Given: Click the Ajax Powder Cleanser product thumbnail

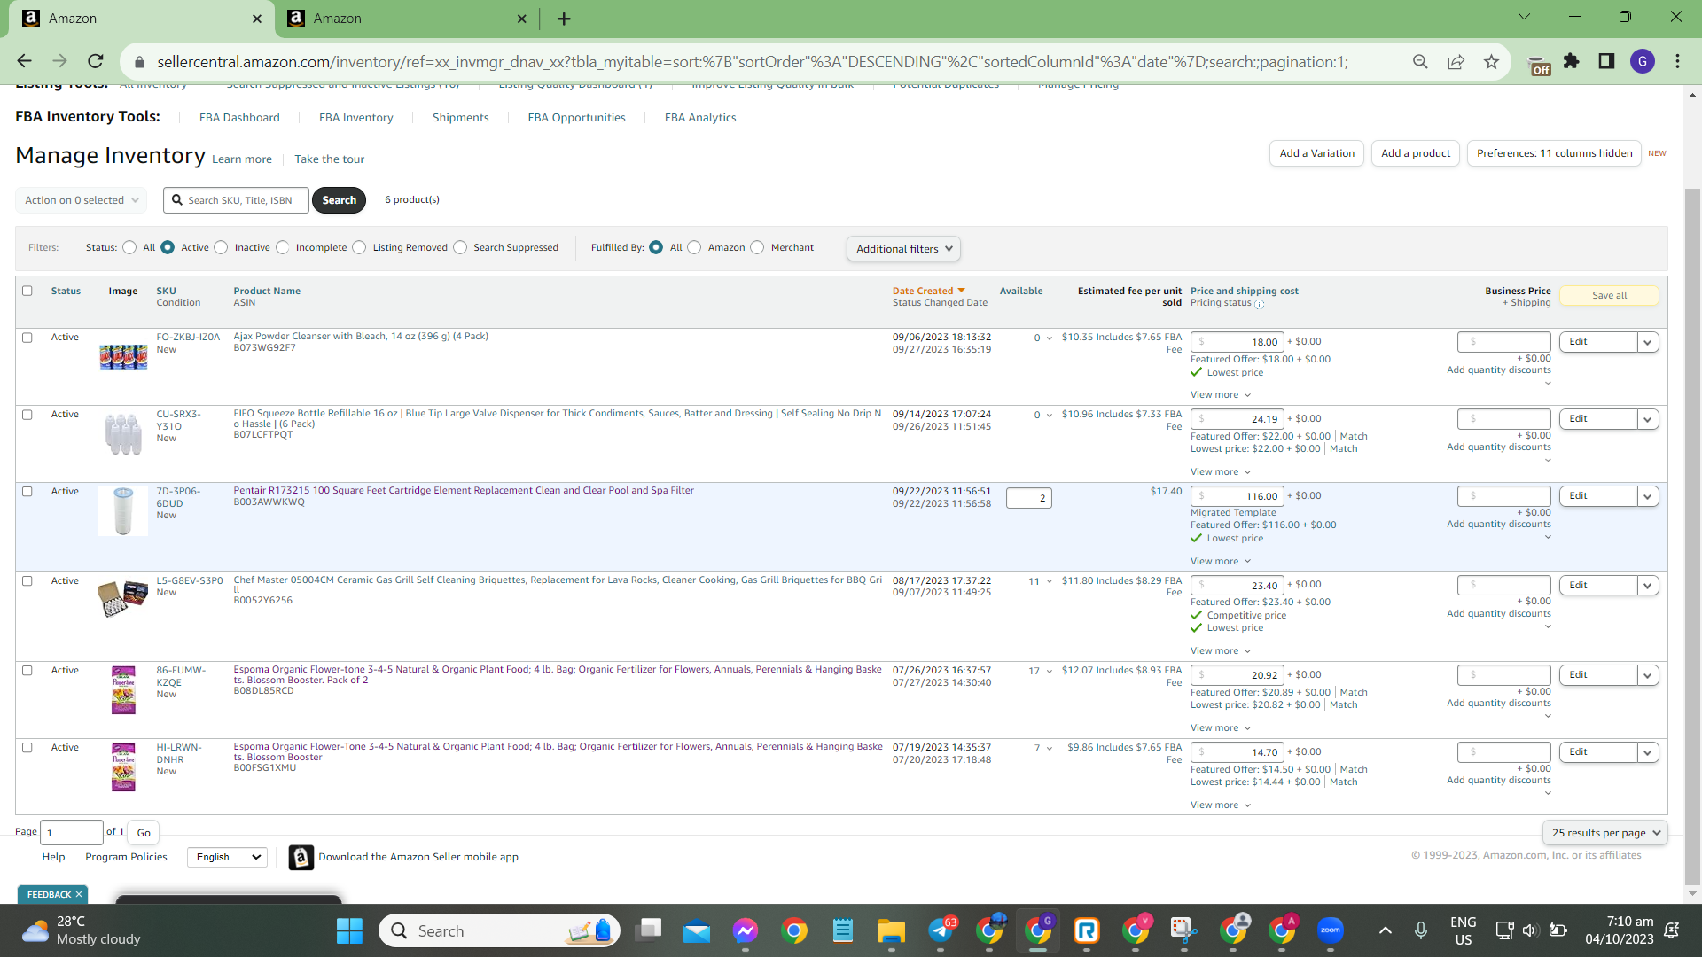Looking at the screenshot, I should click(123, 356).
